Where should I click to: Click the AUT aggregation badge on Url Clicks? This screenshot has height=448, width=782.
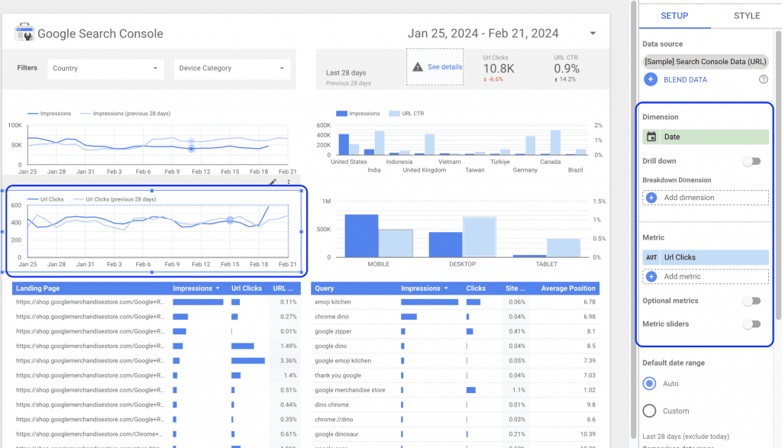[x=651, y=258]
